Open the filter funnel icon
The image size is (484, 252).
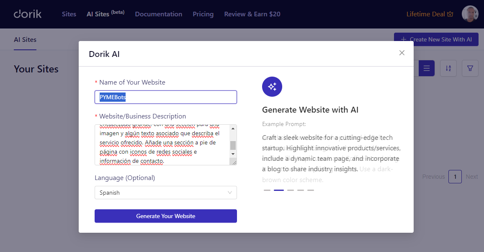470,68
